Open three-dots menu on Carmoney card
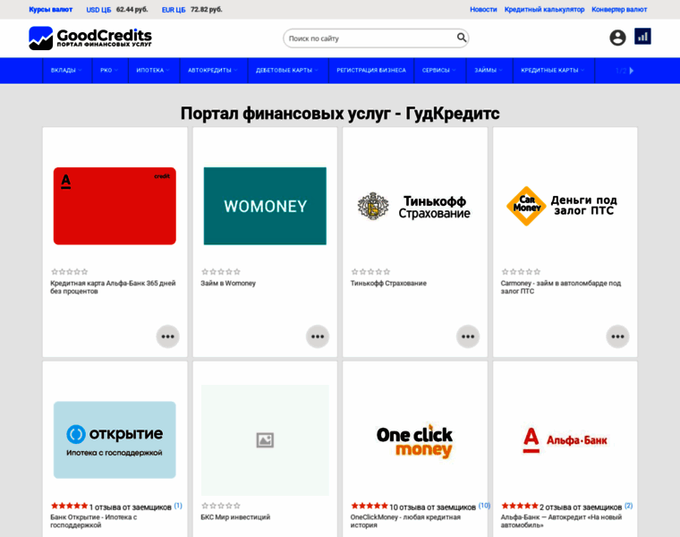 pyautogui.click(x=617, y=337)
